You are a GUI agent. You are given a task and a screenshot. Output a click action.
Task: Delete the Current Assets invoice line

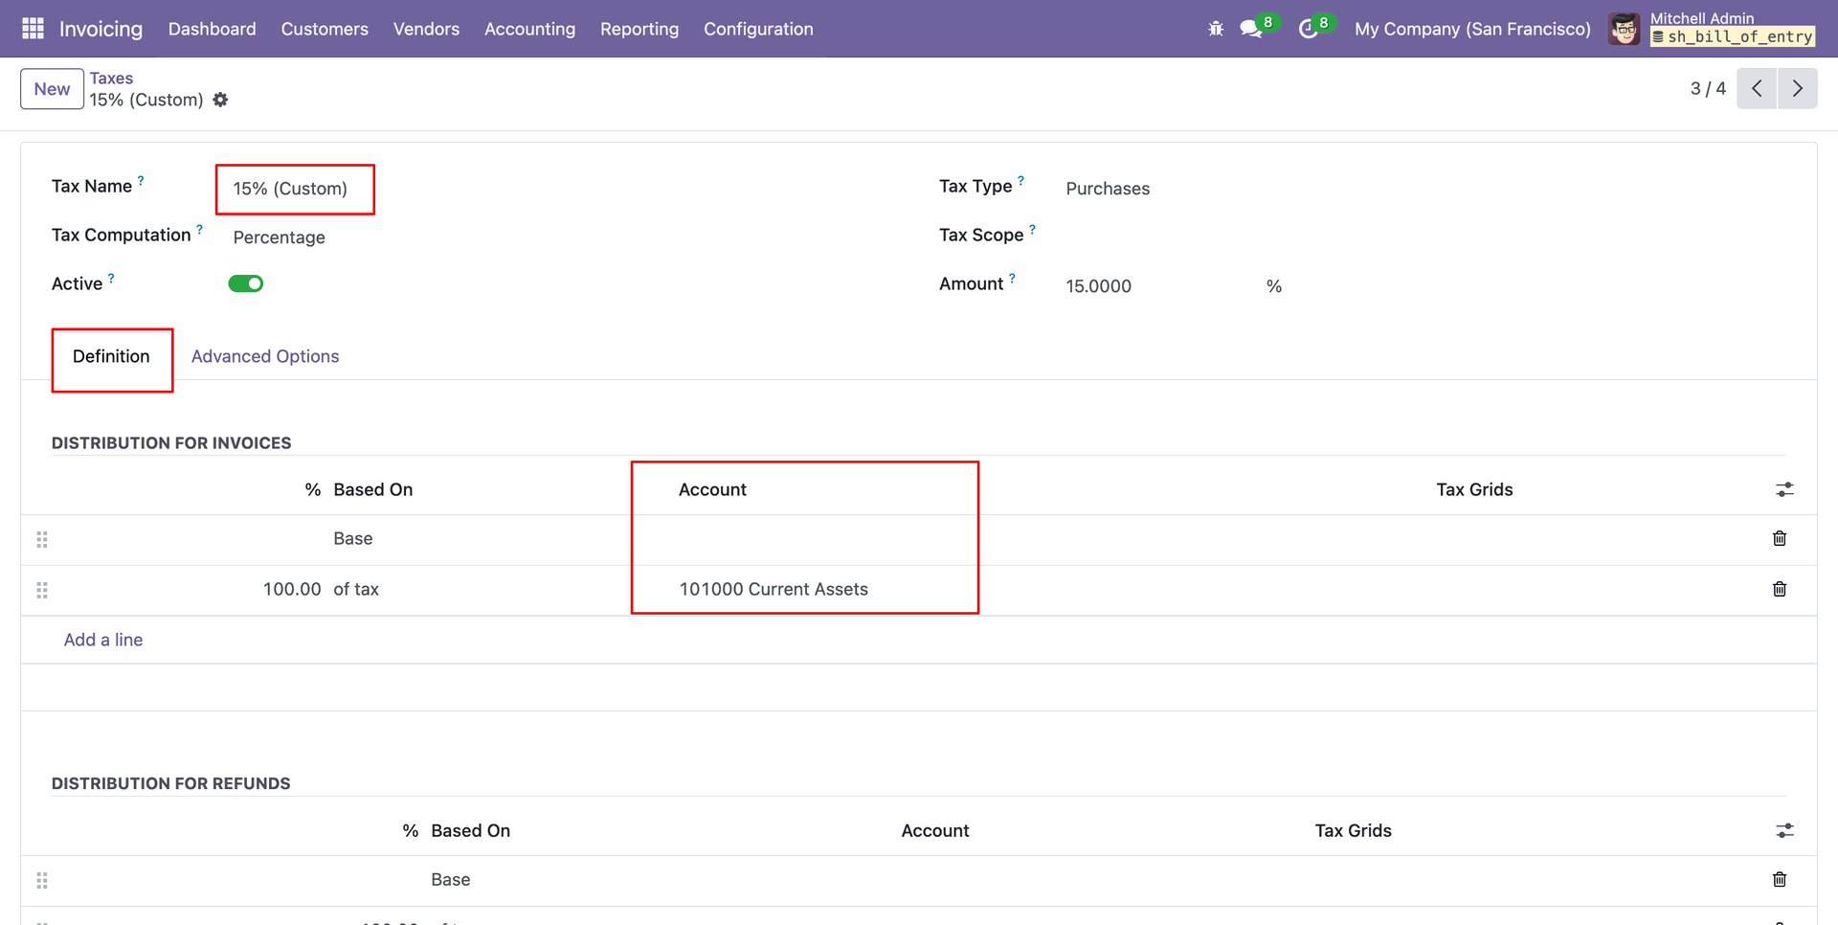(1779, 589)
